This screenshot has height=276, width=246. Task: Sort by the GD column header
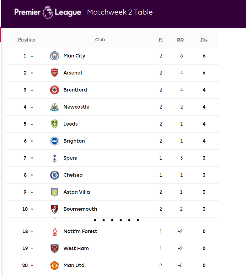pyautogui.click(x=180, y=40)
